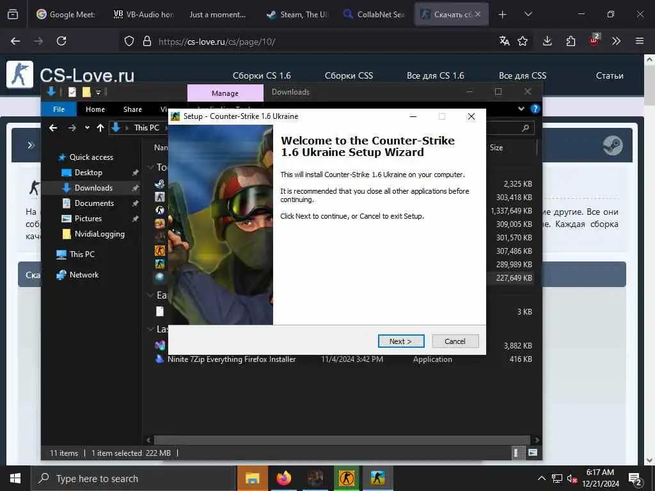Show more toolbar tools overflow
This screenshot has height=491, width=655.
coord(616,41)
